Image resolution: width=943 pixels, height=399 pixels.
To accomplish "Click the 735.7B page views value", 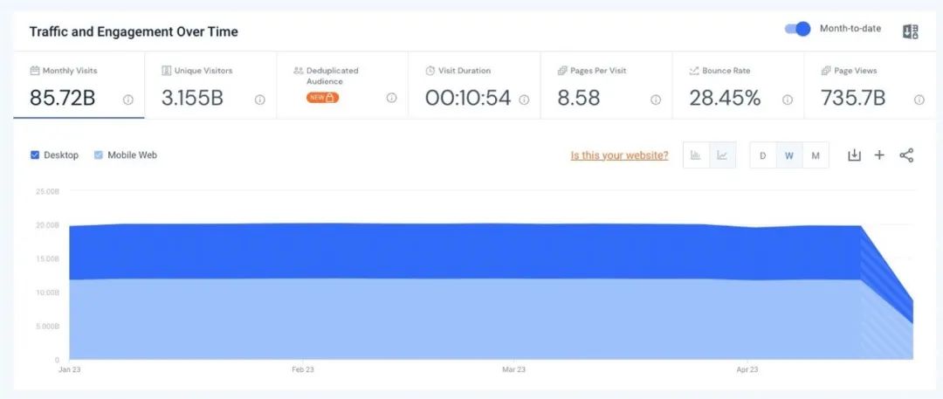I will point(853,98).
